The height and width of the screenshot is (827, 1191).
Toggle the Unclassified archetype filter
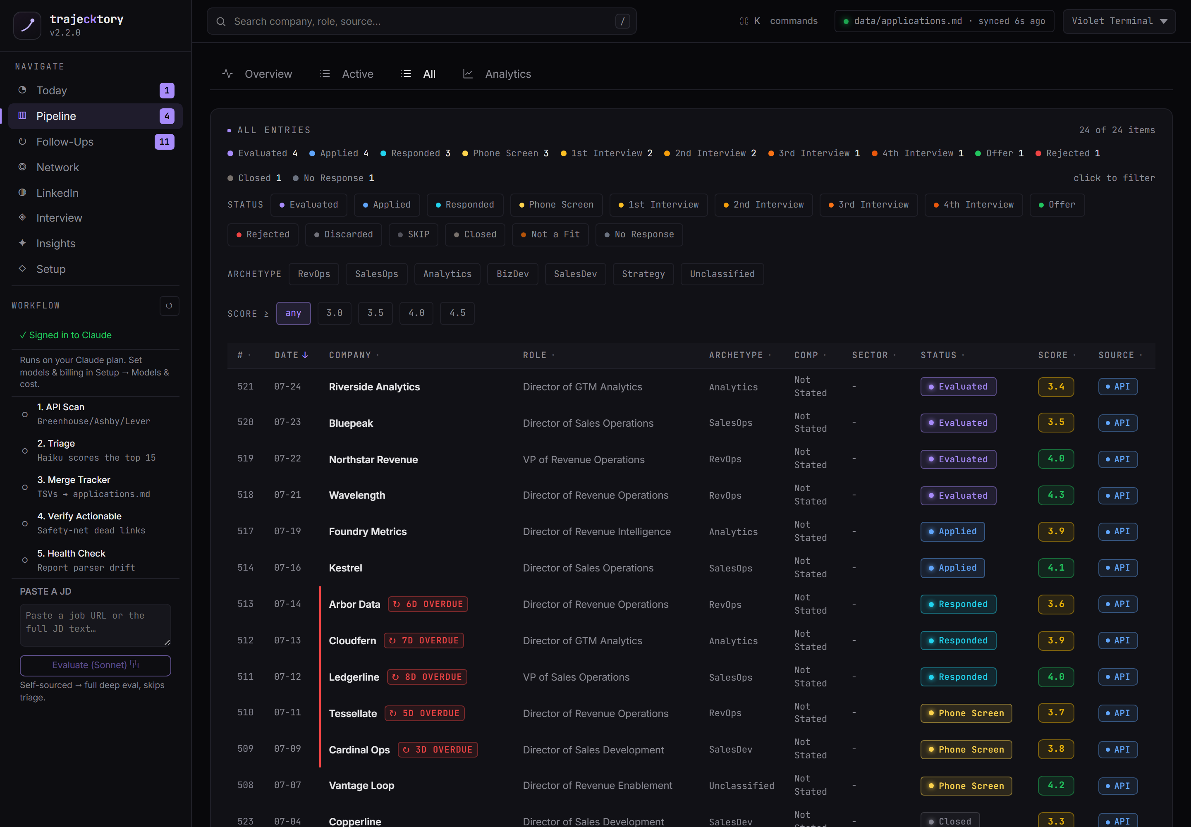pyautogui.click(x=722, y=274)
